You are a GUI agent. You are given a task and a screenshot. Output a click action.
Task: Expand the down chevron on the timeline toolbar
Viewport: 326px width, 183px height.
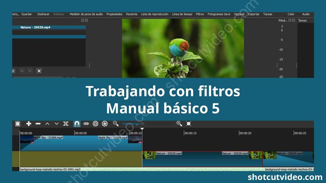pos(57,124)
